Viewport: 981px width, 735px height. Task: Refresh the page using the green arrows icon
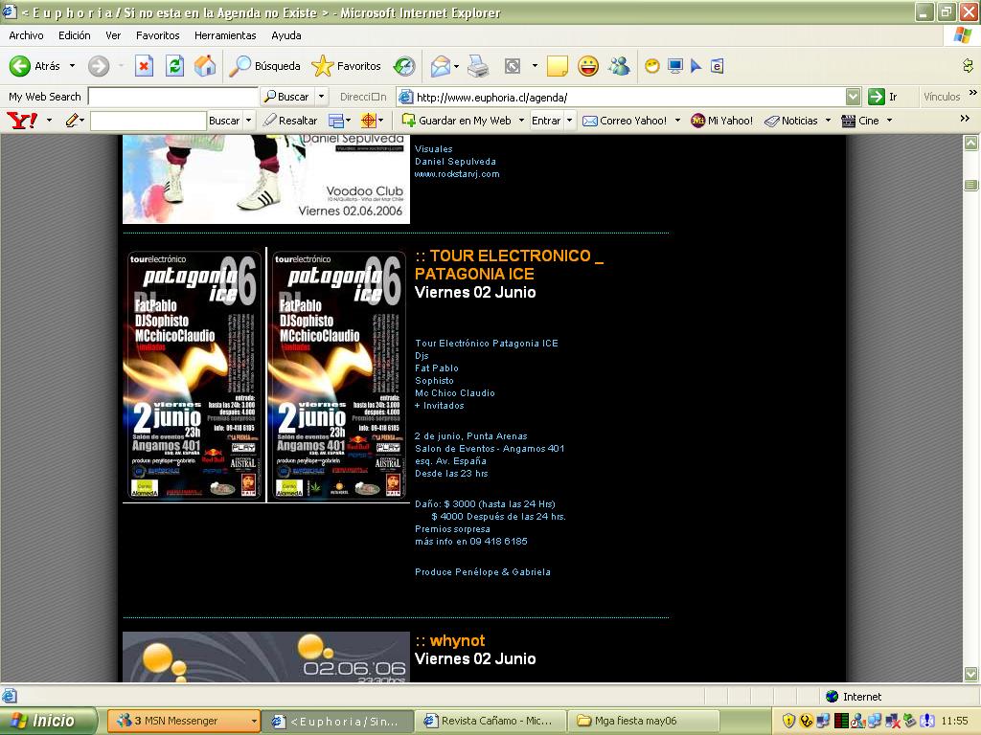[174, 66]
